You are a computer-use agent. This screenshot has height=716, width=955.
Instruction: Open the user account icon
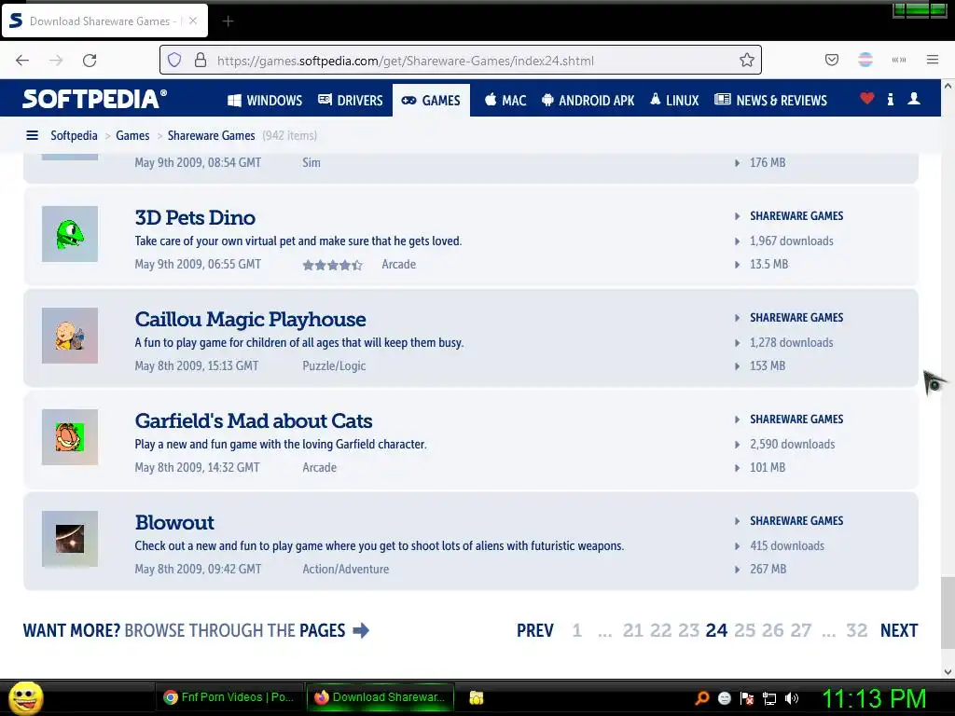(x=914, y=99)
